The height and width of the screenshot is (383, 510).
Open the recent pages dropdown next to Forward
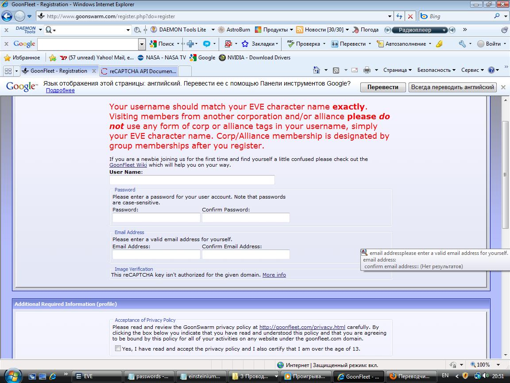tap(29, 16)
